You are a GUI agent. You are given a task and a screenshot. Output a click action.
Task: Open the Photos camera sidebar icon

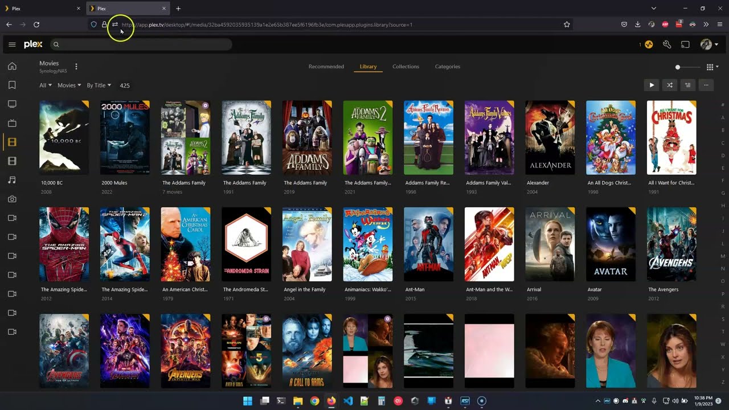click(12, 199)
